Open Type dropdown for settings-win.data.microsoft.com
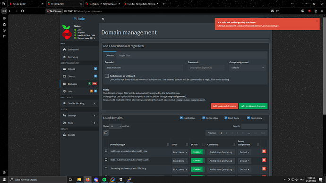This screenshot has height=183, width=326. coord(180,152)
